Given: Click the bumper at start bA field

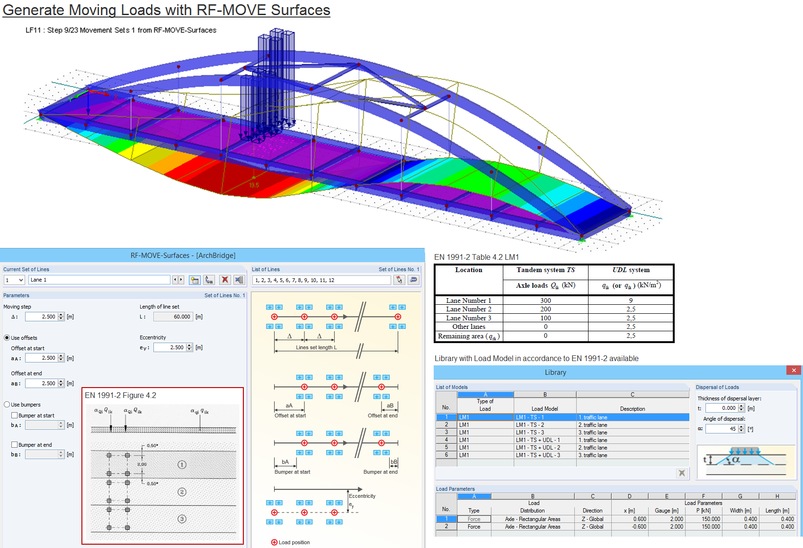Looking at the screenshot, I should pyautogui.click(x=41, y=425).
